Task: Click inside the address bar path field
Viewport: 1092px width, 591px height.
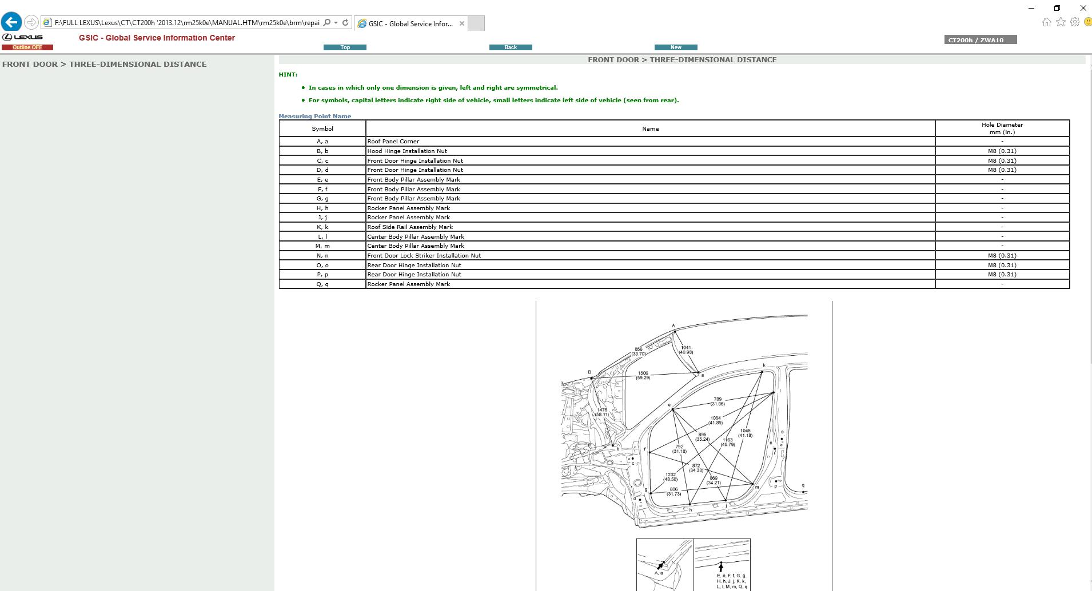Action: click(183, 23)
